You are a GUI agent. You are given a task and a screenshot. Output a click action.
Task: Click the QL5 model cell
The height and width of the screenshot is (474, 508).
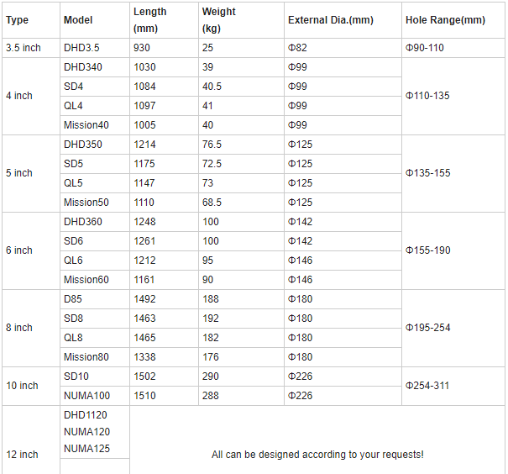(74, 183)
